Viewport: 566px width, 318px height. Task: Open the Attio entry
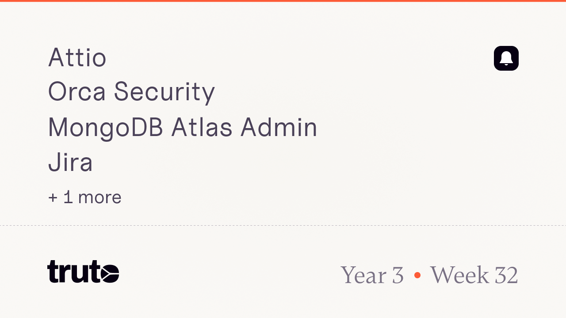click(77, 57)
